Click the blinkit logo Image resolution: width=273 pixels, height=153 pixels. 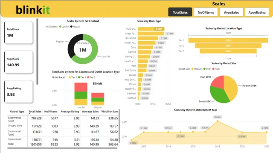pos(33,10)
